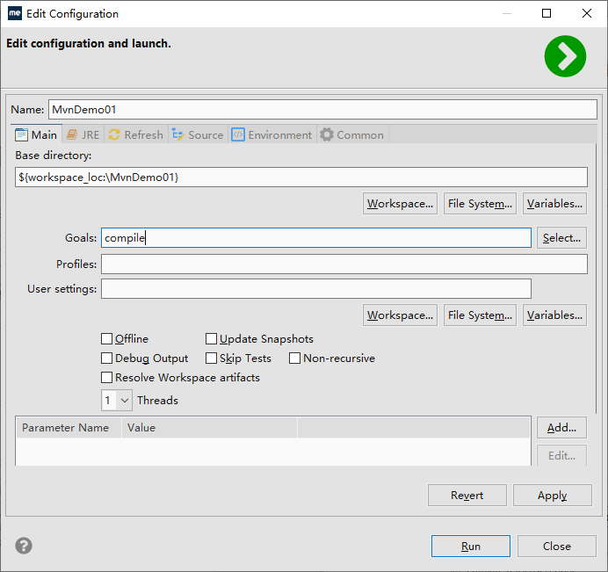
Task: Click Add... to add a parameter
Action: (561, 428)
